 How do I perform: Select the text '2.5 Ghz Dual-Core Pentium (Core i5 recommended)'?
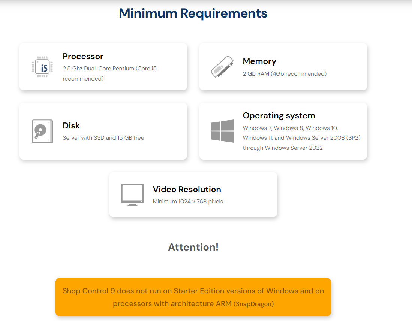(x=109, y=73)
